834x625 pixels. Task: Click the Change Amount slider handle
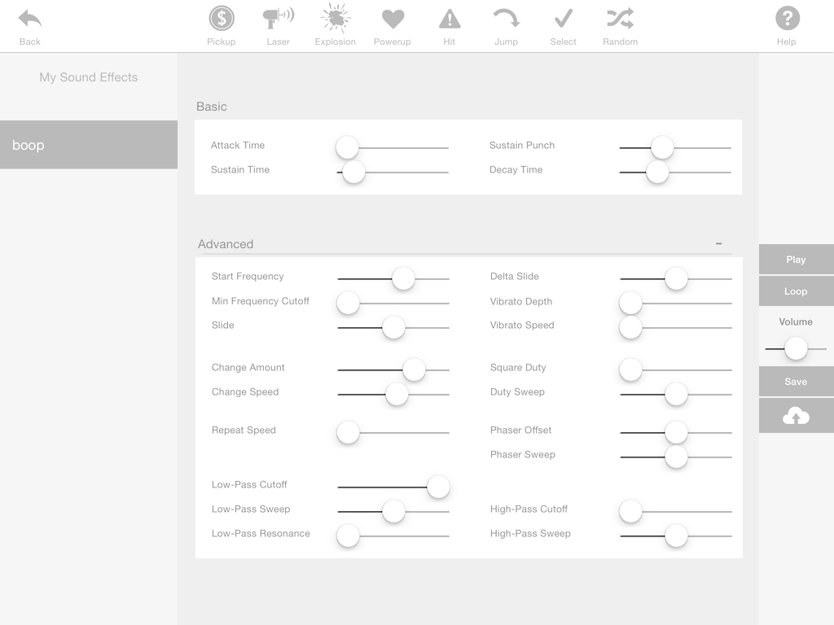[x=414, y=369]
